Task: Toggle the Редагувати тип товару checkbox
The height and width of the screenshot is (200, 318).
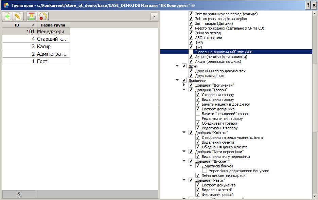Action: click(198, 119)
